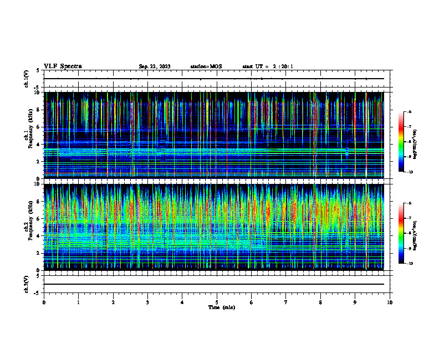Click the '-5' tick on the ch.3(V) axis
The height and width of the screenshot is (339, 439).
[37, 293]
